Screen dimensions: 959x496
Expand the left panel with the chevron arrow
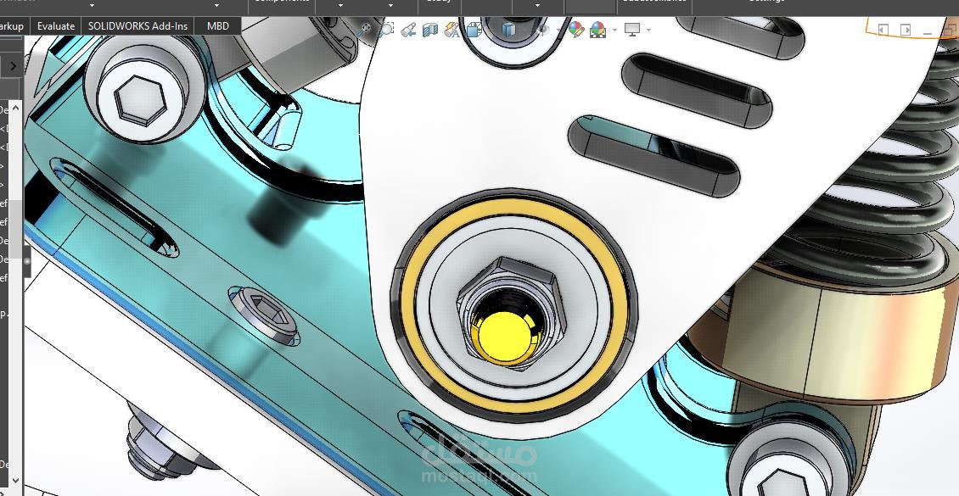pyautogui.click(x=14, y=66)
